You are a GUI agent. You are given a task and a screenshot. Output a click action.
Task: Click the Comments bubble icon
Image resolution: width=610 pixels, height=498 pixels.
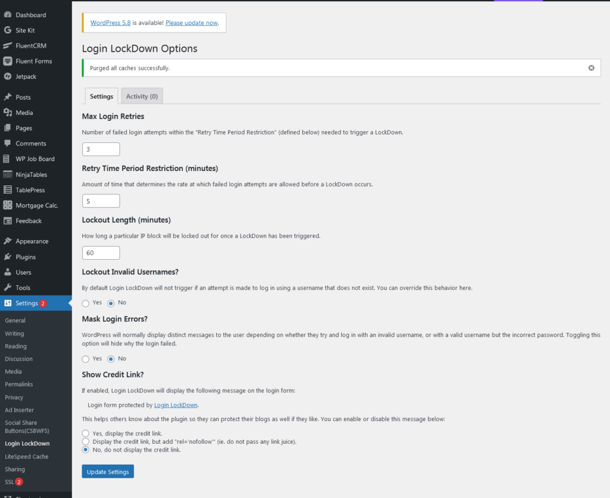pyautogui.click(x=9, y=143)
